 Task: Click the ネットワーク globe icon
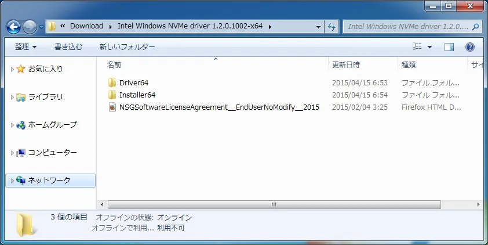[20, 181]
